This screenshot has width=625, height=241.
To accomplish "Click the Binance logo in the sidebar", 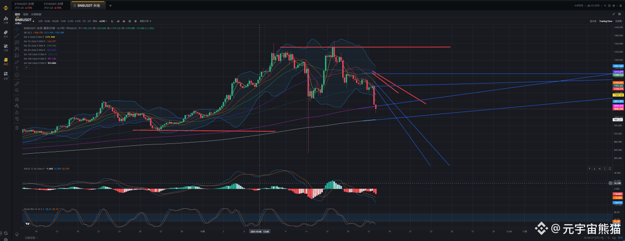I will point(6,8).
